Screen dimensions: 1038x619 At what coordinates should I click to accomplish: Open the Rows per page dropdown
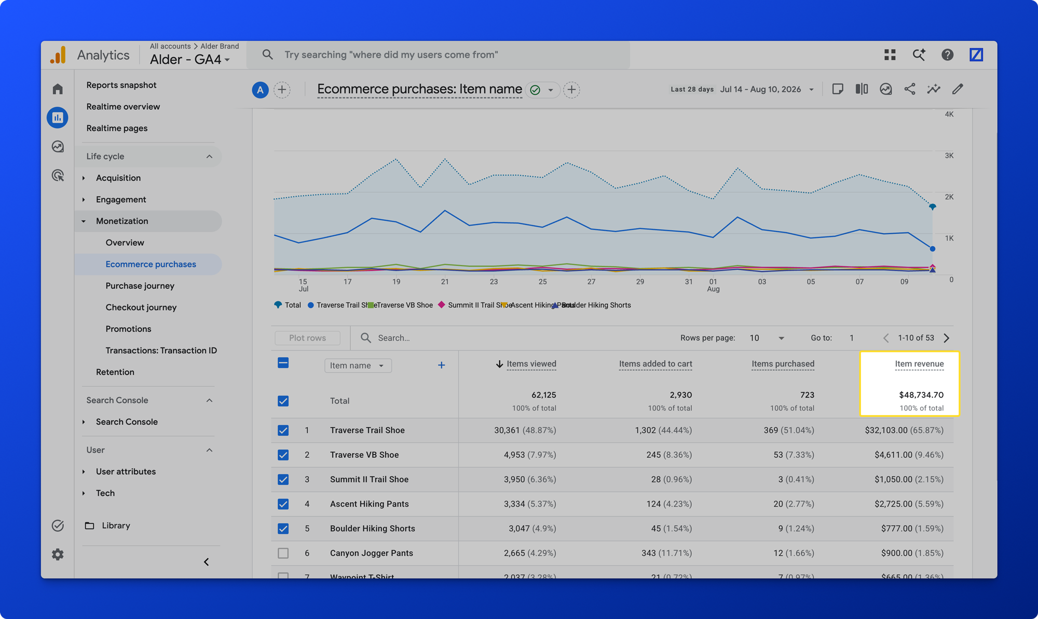pos(767,338)
